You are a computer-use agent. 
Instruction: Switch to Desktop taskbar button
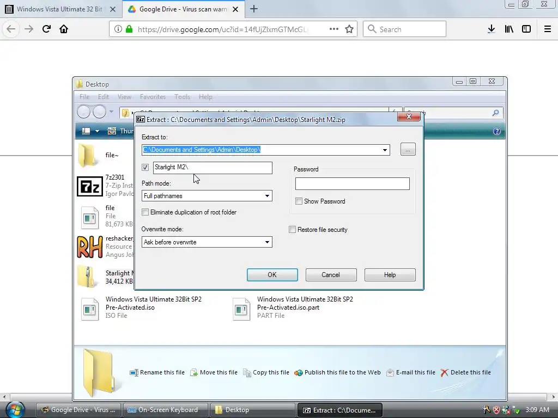pyautogui.click(x=253, y=410)
